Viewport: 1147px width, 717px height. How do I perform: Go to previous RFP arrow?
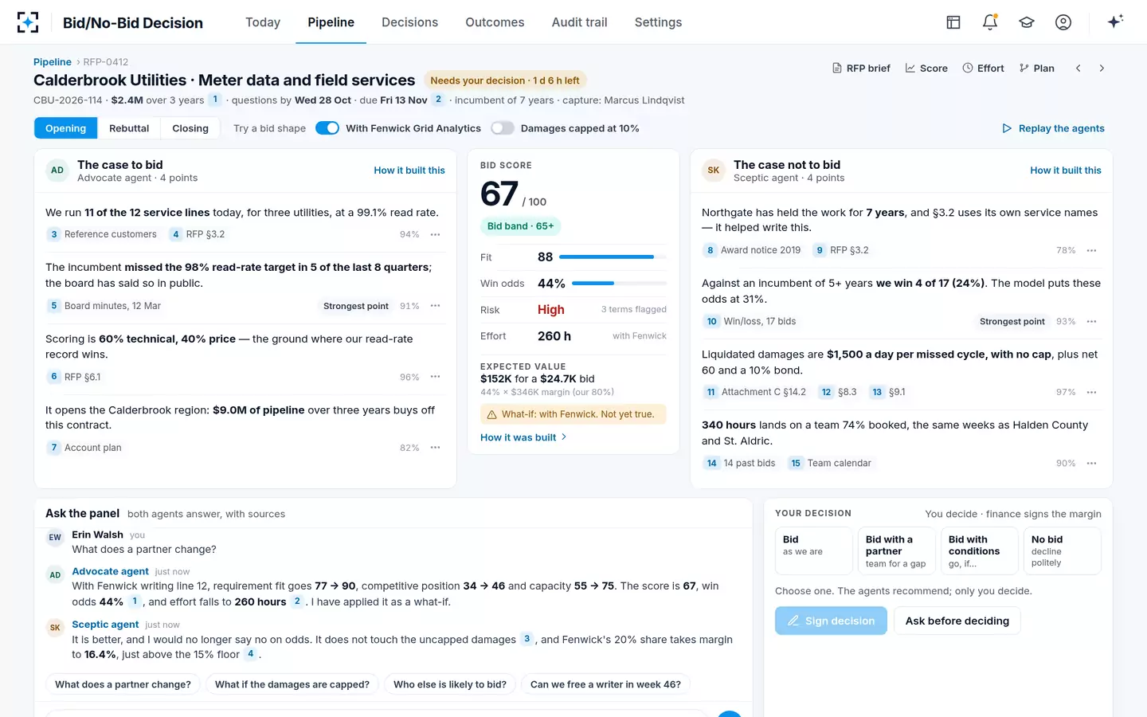1078,69
